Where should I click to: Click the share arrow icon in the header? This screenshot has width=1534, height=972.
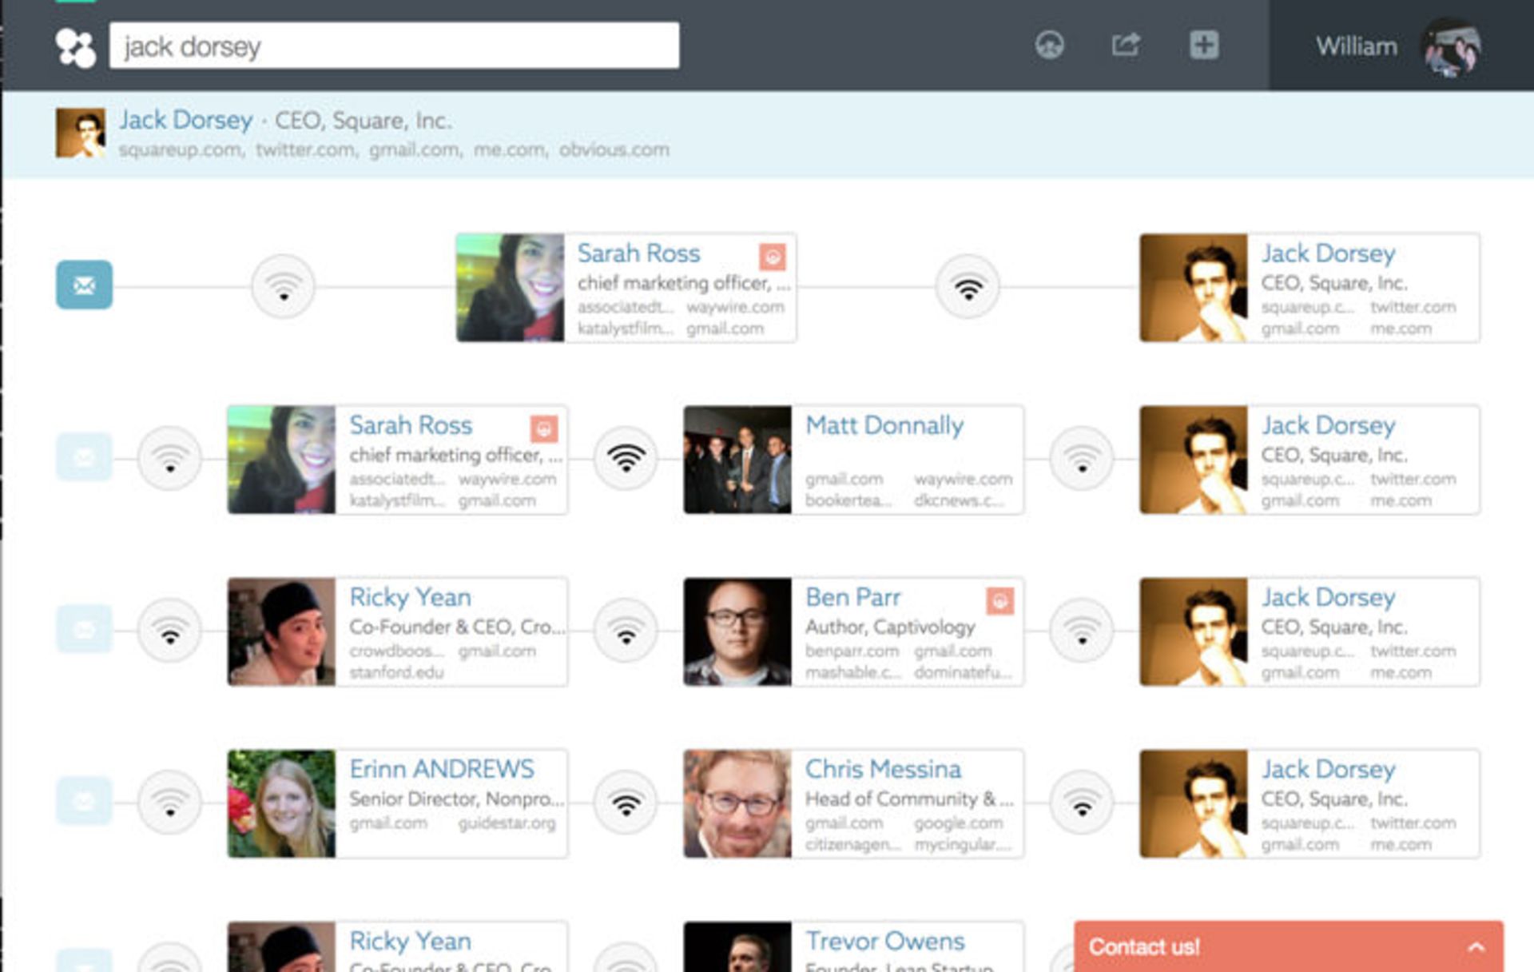tap(1126, 45)
